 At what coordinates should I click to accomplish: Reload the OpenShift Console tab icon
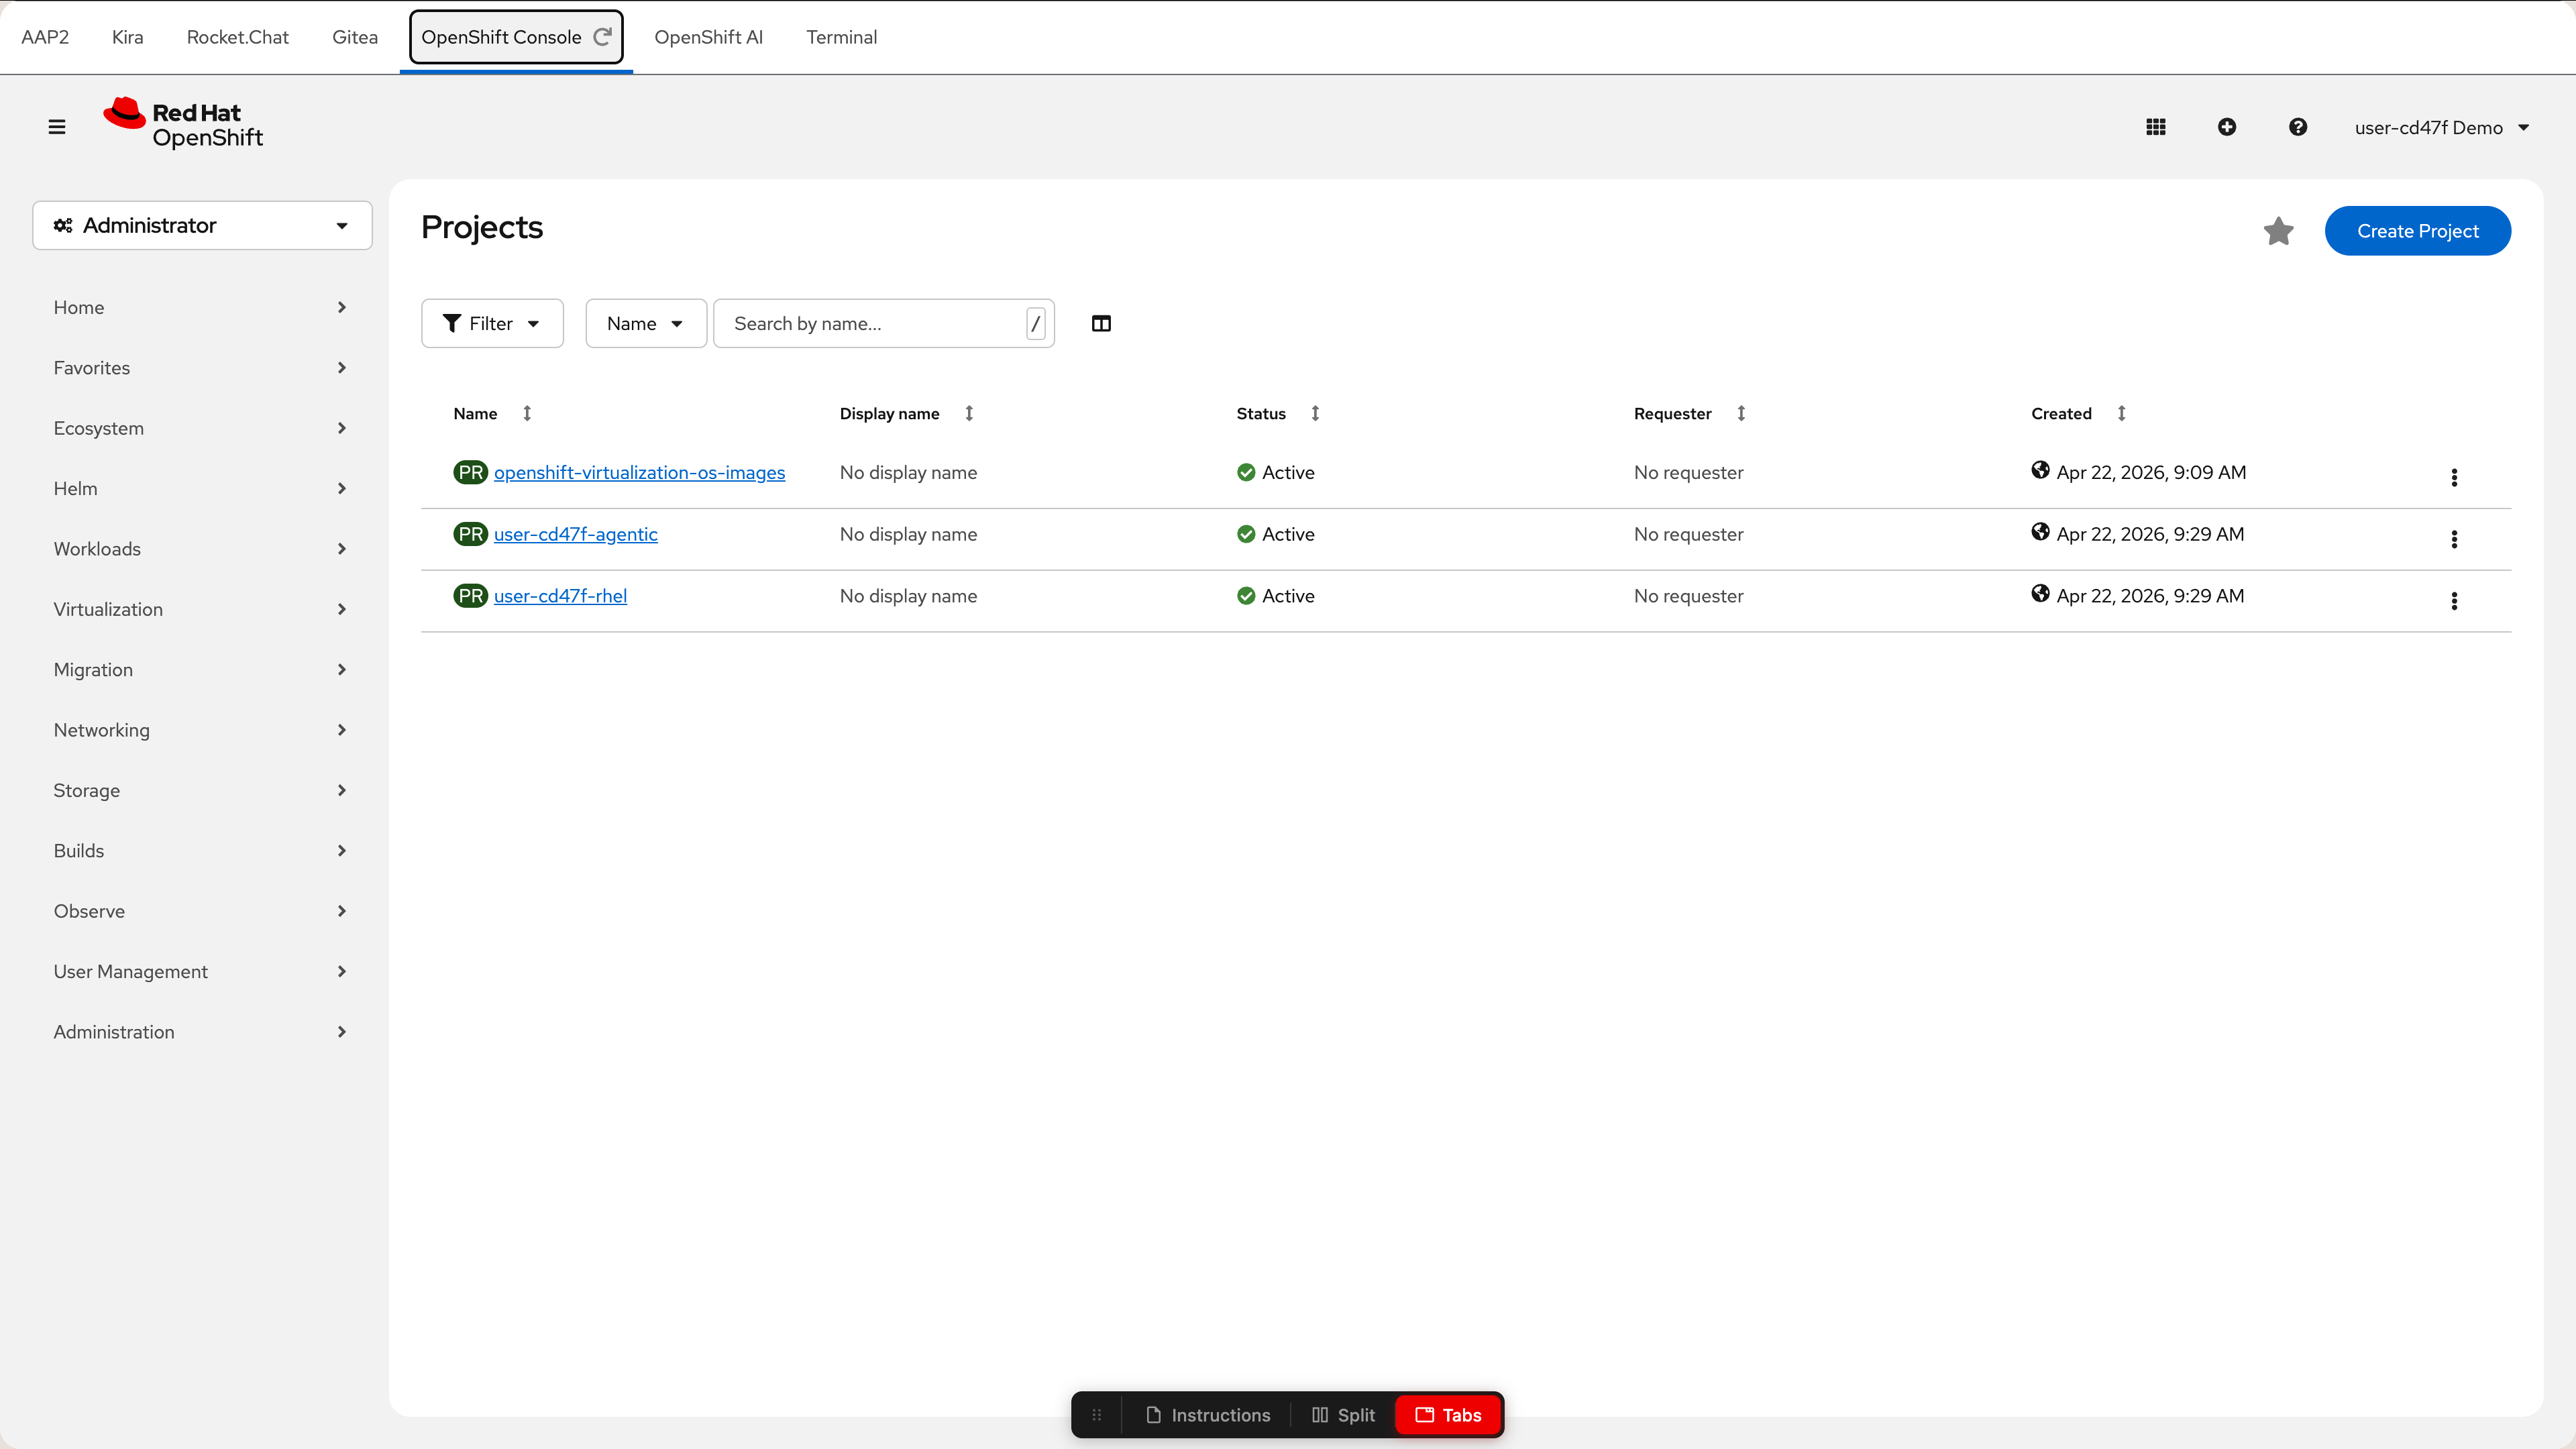(x=603, y=37)
